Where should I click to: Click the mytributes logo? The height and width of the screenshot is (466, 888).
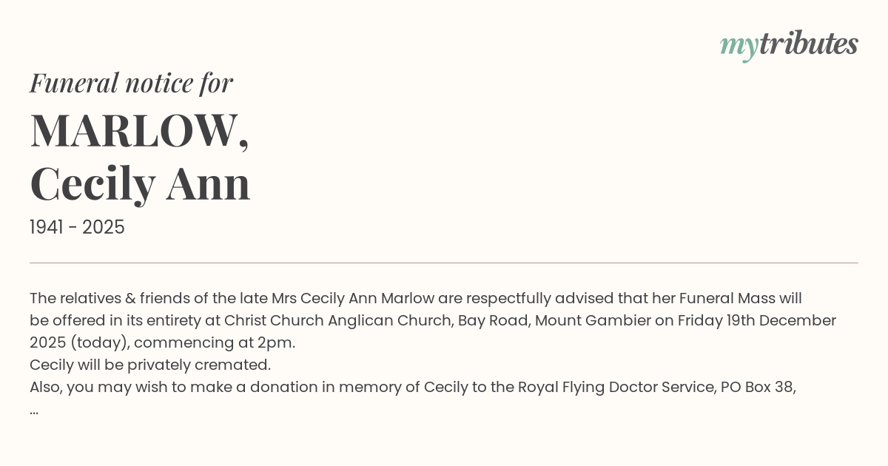tap(788, 45)
